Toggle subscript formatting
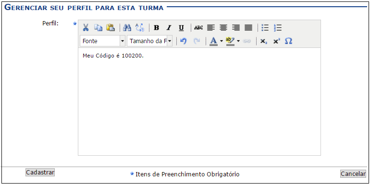Screen dimensions: 370x185 point(264,41)
